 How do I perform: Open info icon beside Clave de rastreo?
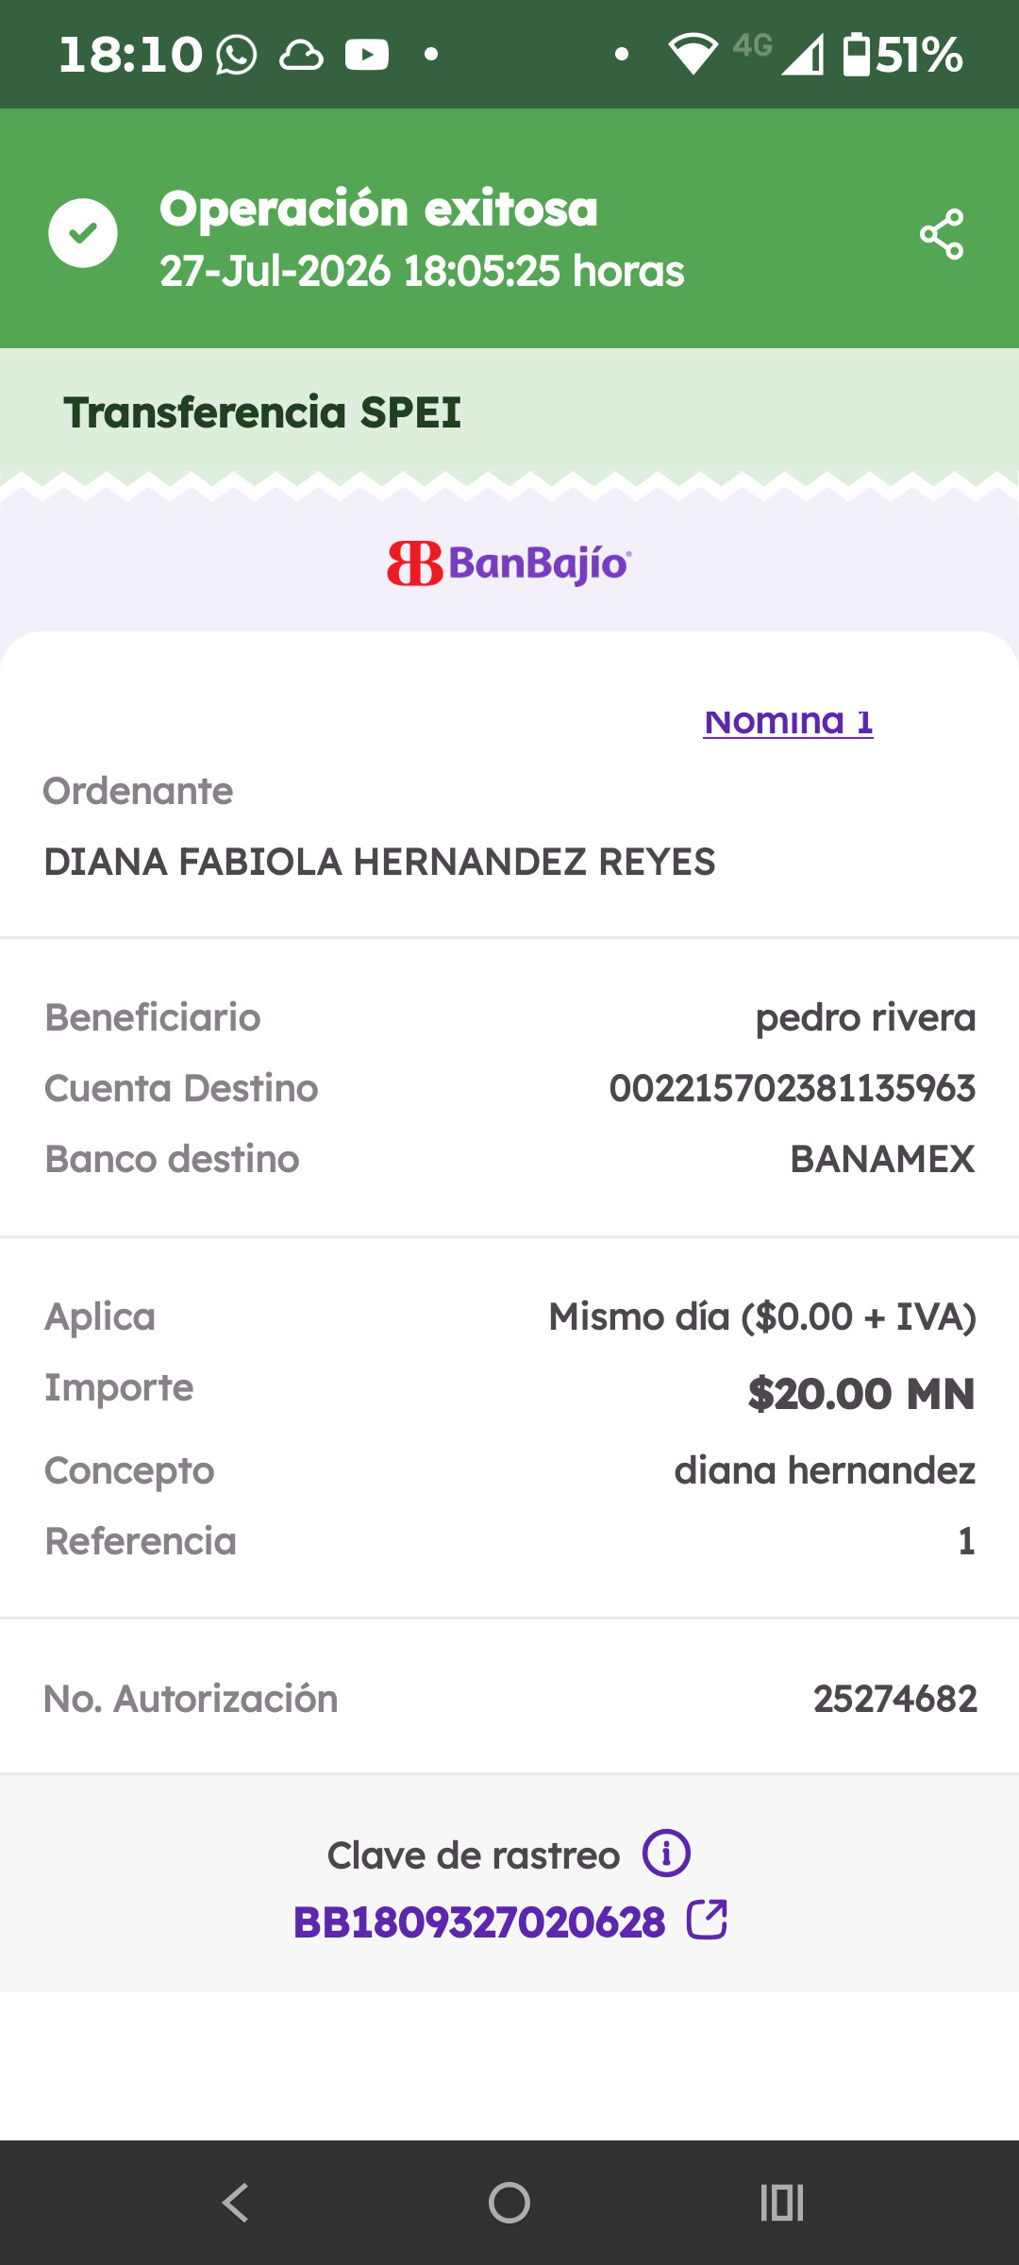pyautogui.click(x=667, y=1854)
